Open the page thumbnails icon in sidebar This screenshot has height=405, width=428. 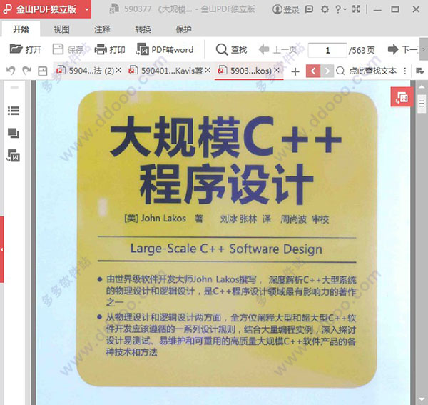pyautogui.click(x=14, y=133)
